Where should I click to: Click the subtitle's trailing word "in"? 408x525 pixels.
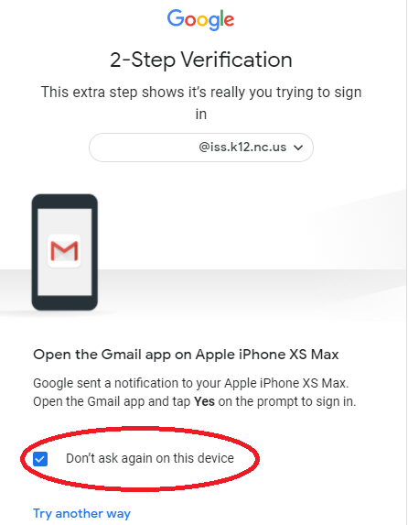click(201, 115)
